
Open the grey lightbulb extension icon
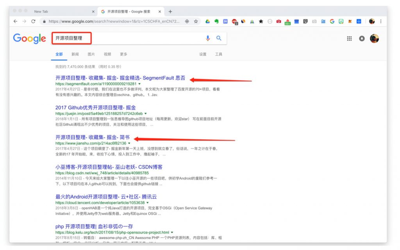(305, 21)
